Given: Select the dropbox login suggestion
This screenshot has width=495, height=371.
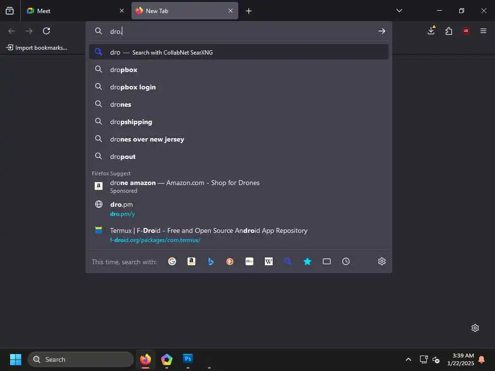Looking at the screenshot, I should 239,87.
